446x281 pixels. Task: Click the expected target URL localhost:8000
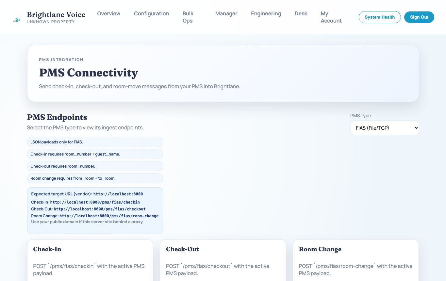118,194
